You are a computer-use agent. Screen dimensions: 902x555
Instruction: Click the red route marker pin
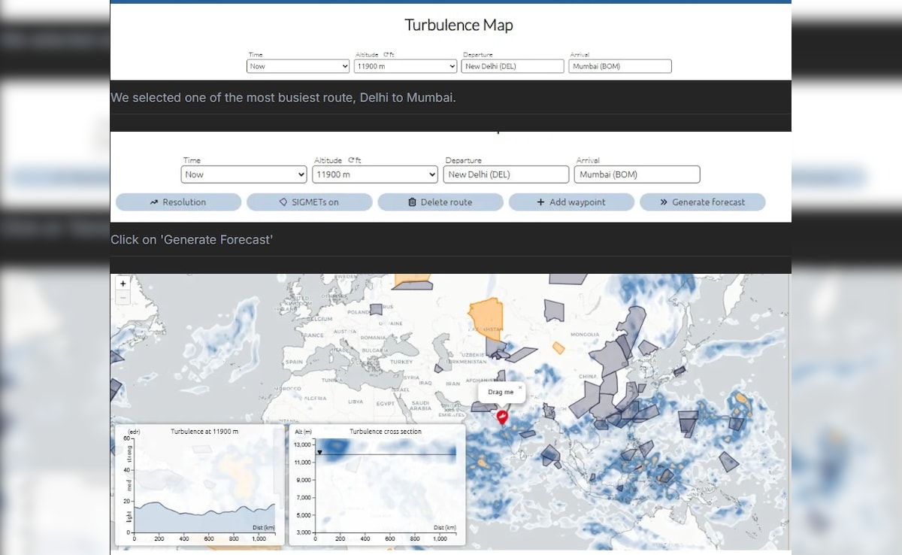tap(502, 417)
